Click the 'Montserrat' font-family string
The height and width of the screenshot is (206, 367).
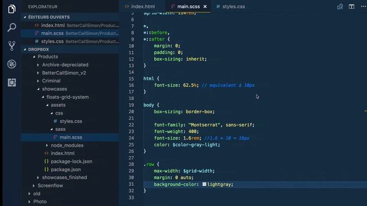pyautogui.click(x=204, y=125)
